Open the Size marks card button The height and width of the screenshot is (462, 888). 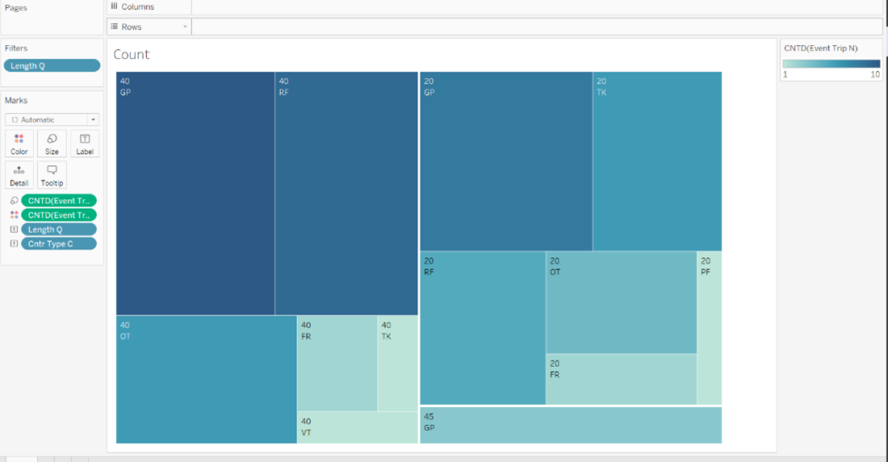tap(52, 144)
